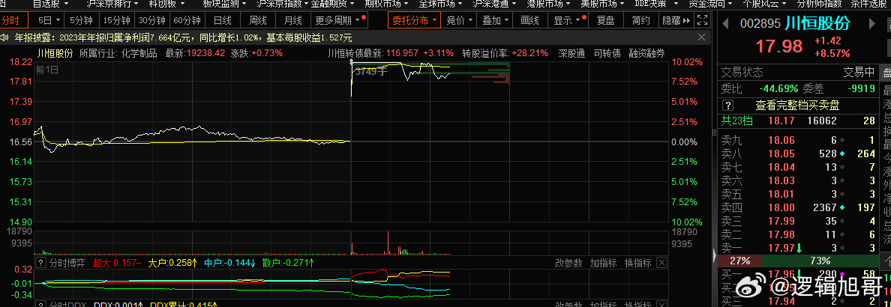The image size is (891, 307).
Task: Click the 卖一 17.97 order row
Action: point(797,248)
